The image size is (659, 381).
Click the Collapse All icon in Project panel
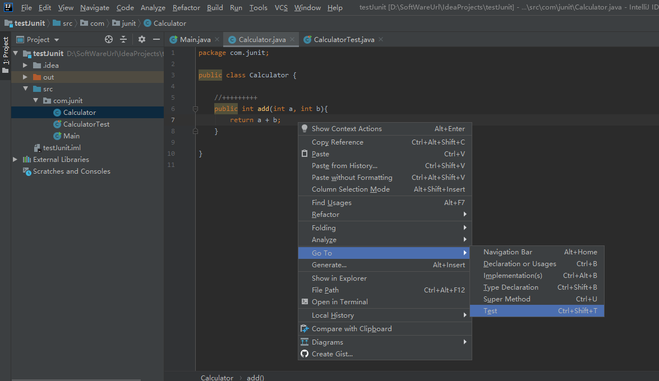(x=123, y=39)
